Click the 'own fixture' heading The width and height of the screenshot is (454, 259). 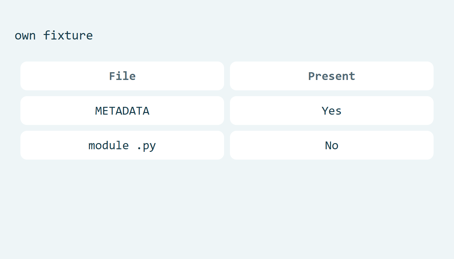54,35
